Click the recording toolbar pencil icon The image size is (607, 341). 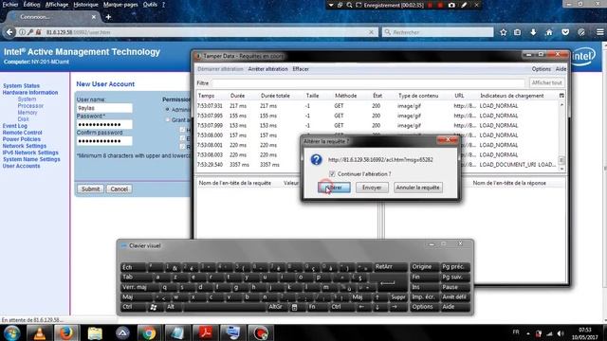pyautogui.click(x=464, y=5)
